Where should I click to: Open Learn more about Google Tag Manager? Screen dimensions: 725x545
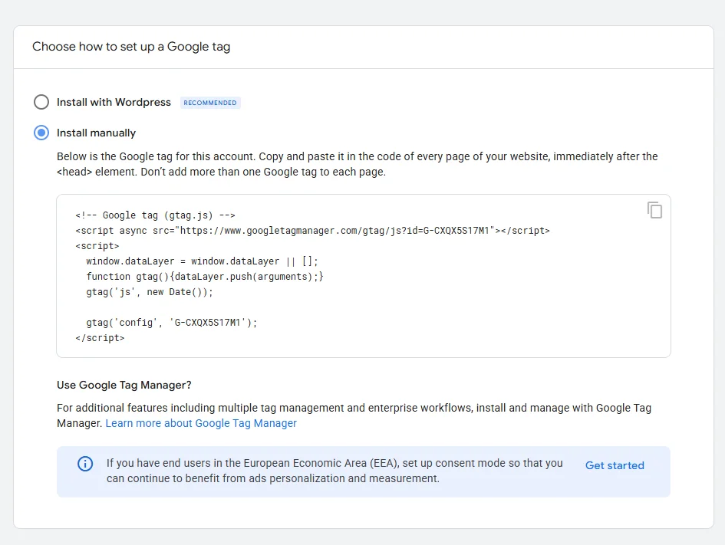pyautogui.click(x=201, y=423)
